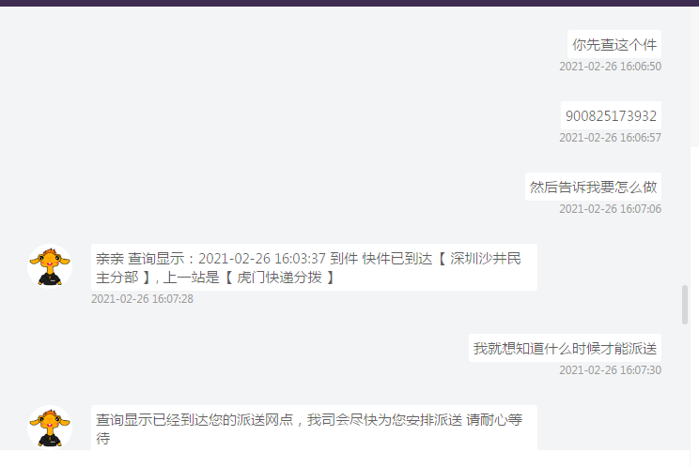
Task: Click the agent avatar beside the 派送网点 reply
Action: 50,427
